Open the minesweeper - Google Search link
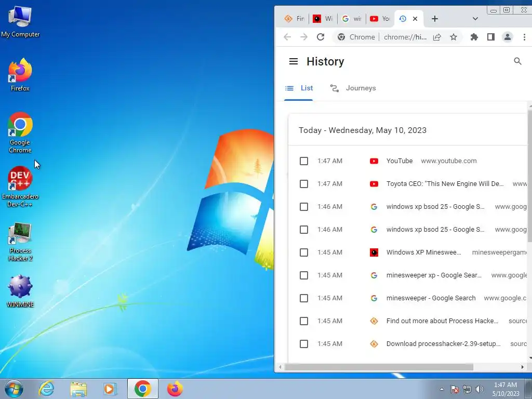Viewport: 532px width, 399px height. (x=431, y=298)
